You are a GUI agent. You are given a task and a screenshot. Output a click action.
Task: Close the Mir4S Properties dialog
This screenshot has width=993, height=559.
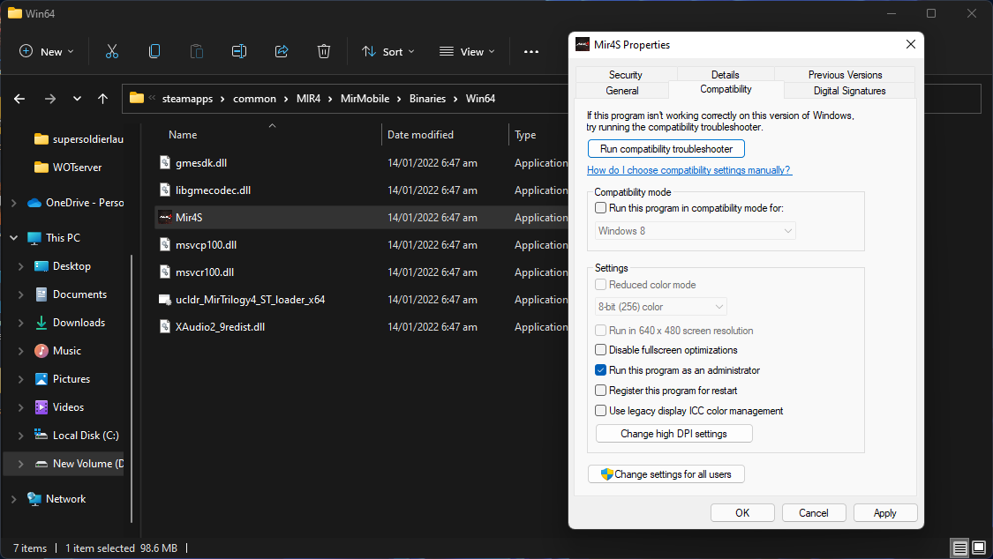(x=911, y=44)
